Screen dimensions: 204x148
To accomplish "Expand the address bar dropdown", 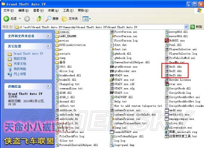I will click(x=186, y=27).
